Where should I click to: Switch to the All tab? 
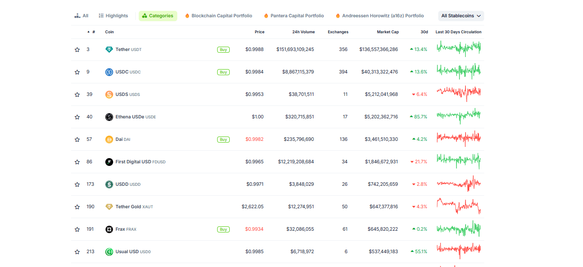coord(81,16)
